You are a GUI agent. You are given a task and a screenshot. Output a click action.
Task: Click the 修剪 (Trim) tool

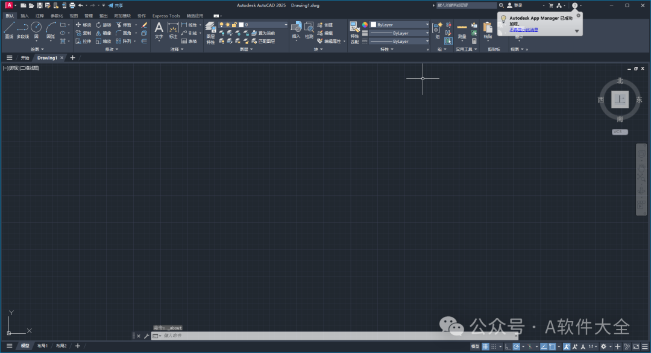coord(124,25)
